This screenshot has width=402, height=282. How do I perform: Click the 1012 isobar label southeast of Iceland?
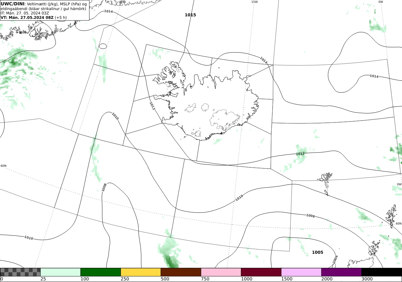click(300, 154)
